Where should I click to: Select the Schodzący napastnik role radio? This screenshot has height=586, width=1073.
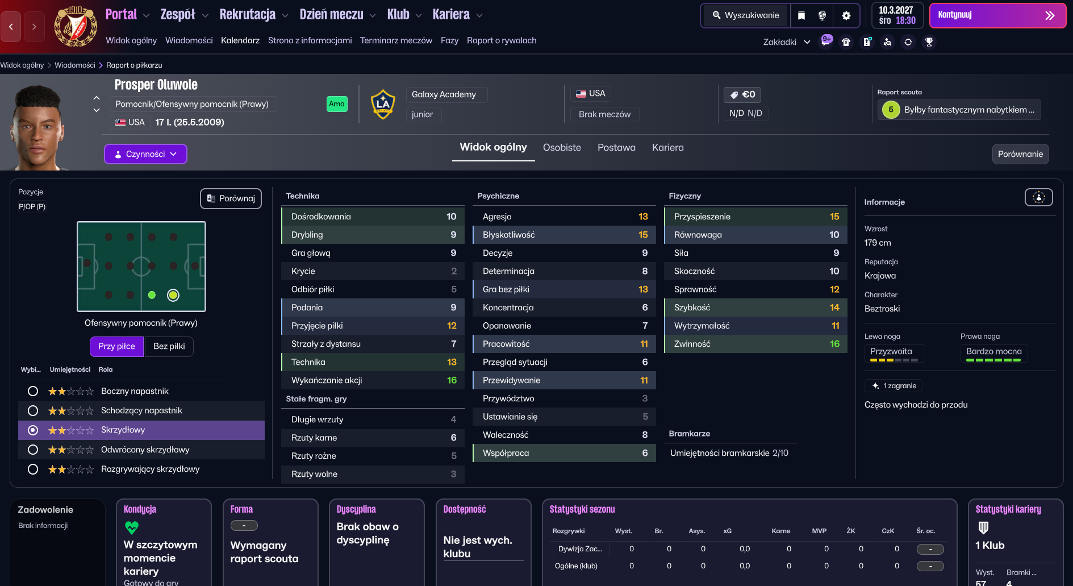tap(33, 410)
